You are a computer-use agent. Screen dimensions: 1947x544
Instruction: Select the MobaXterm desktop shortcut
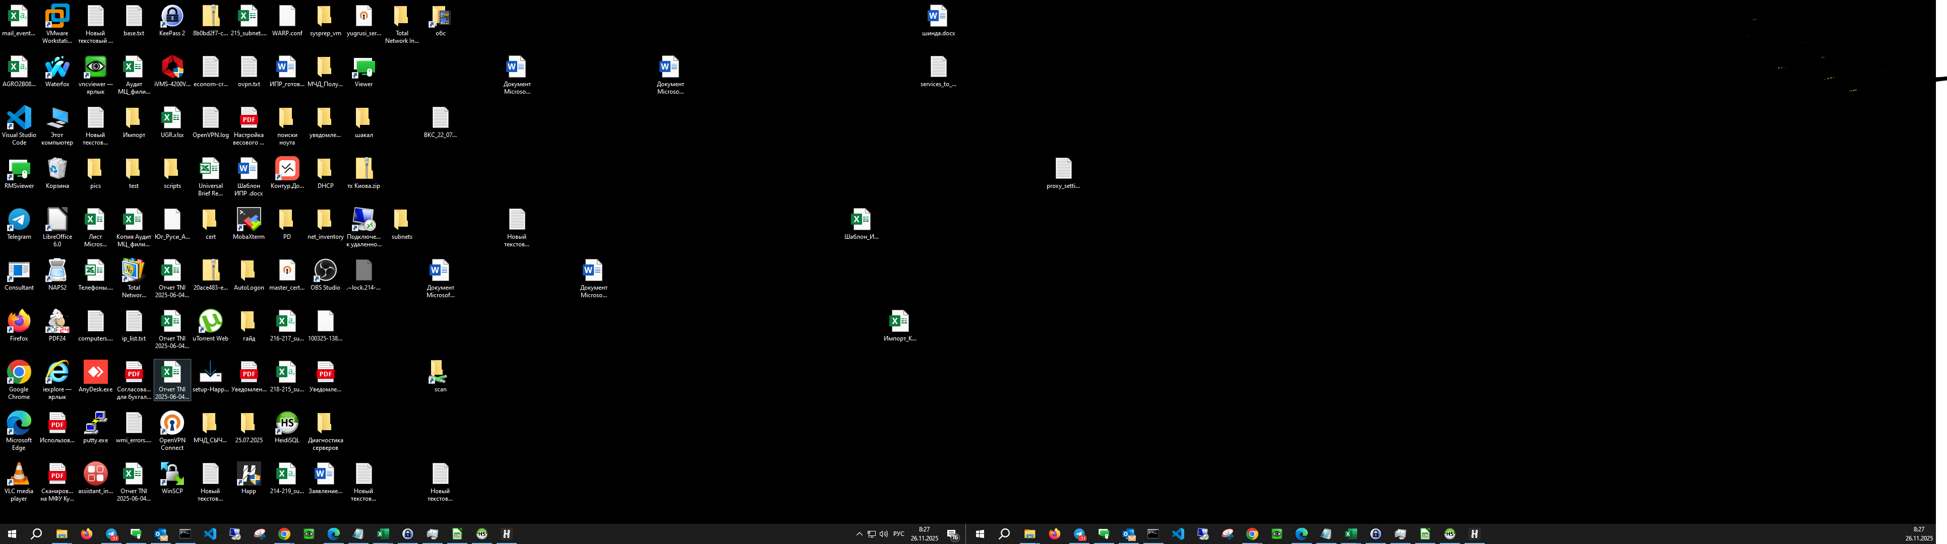coord(249,221)
